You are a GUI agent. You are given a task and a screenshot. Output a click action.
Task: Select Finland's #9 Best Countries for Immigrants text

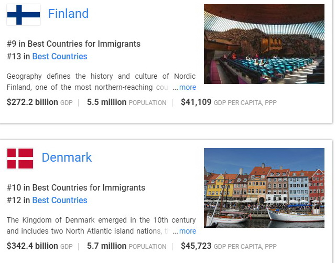(x=73, y=44)
